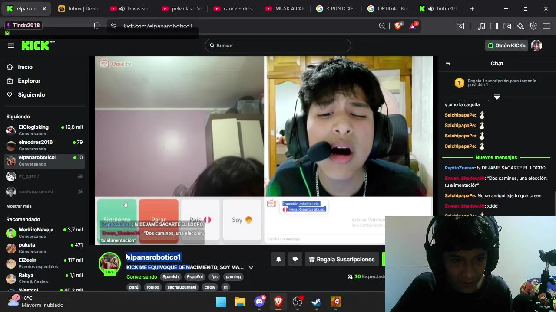556x312 pixels.
Task: Click PepitoZuares username in chat
Action: (x=460, y=168)
